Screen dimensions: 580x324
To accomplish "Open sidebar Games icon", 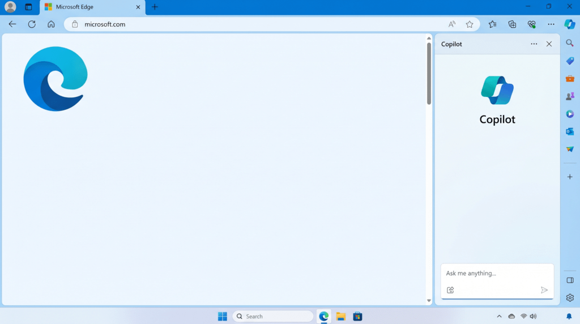I will tap(570, 96).
